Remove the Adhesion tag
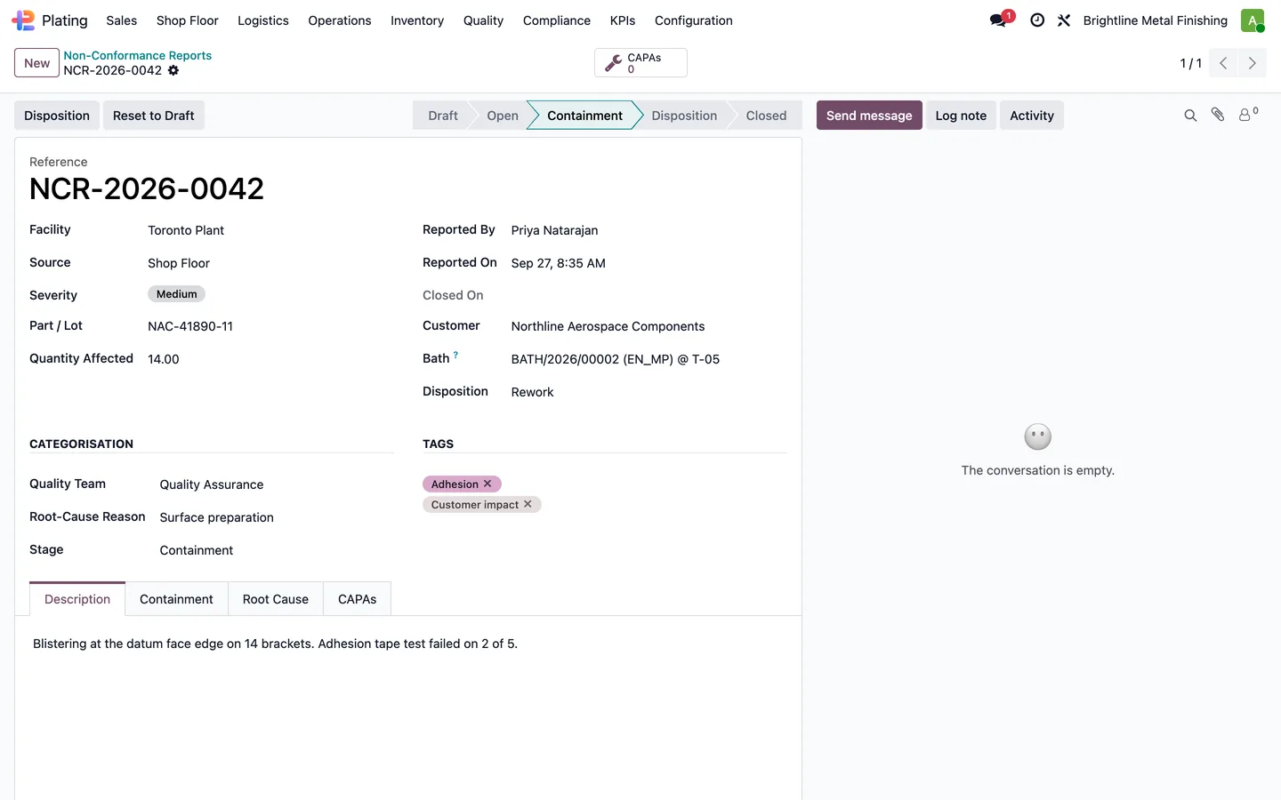The height and width of the screenshot is (800, 1281). [487, 484]
